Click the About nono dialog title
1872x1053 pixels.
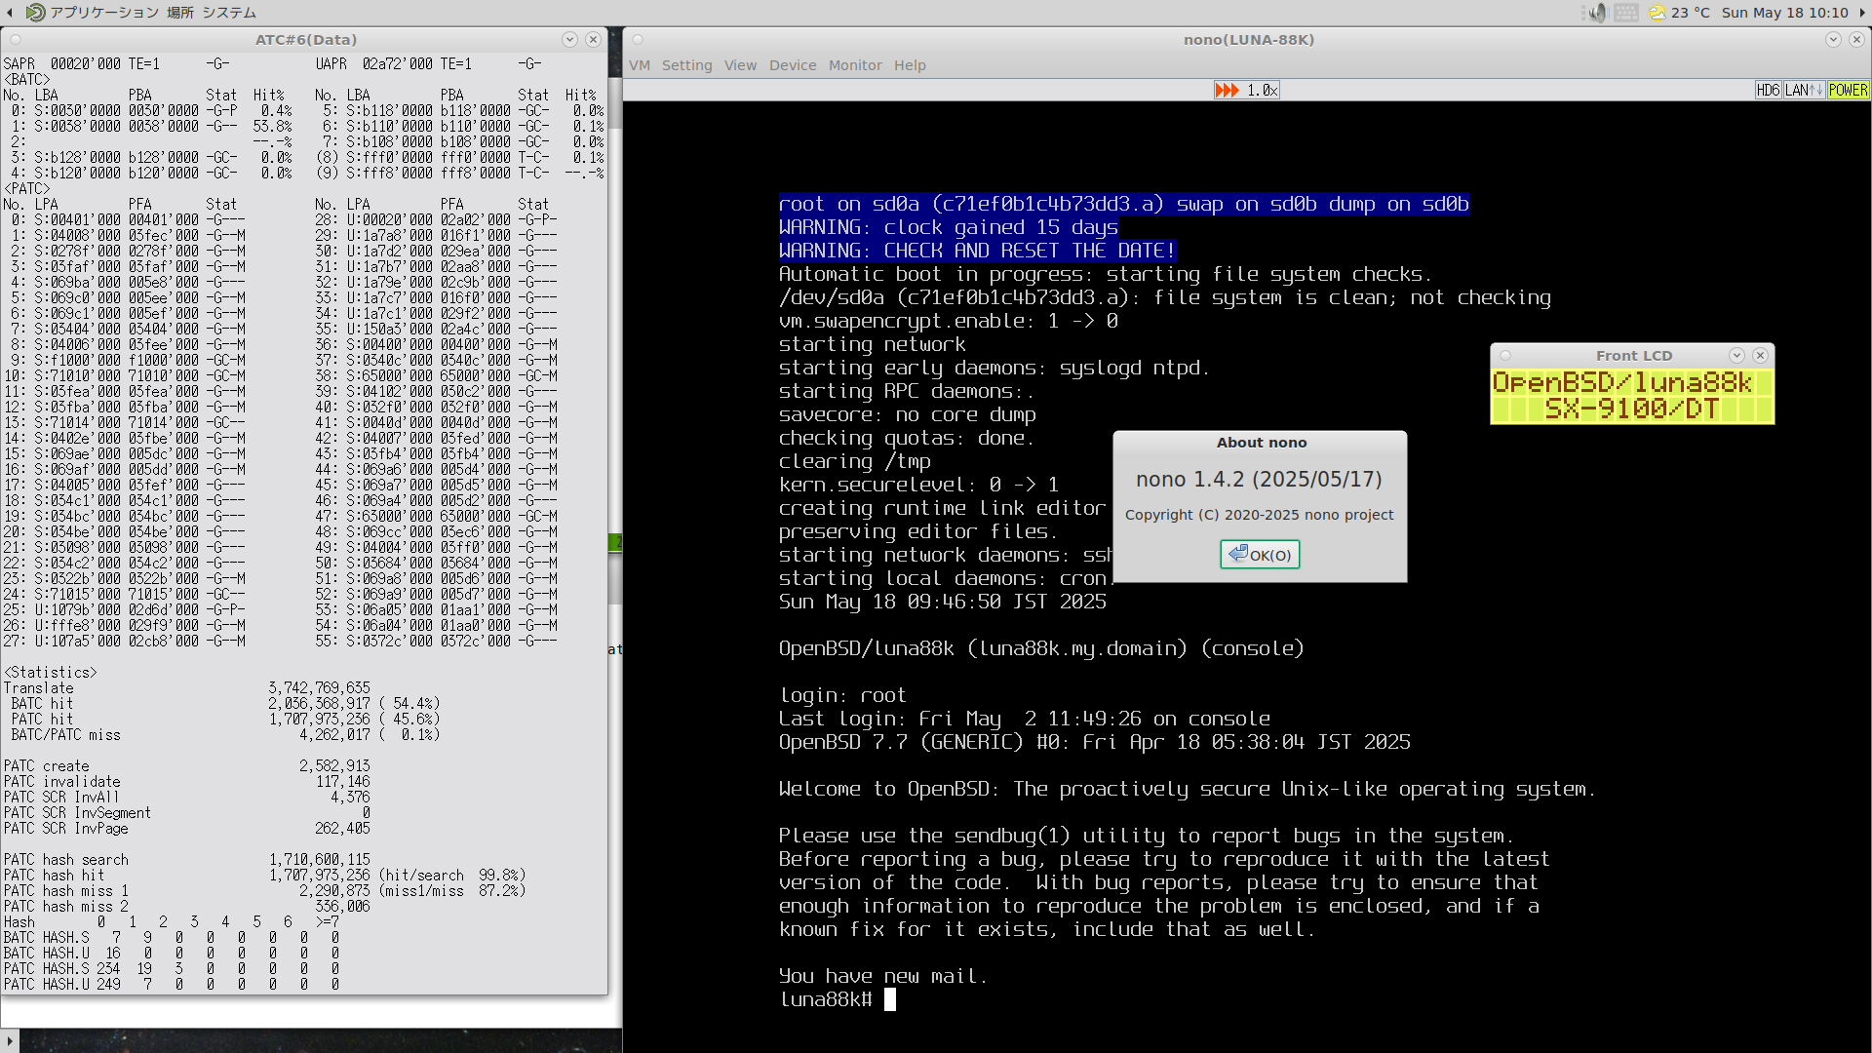[x=1261, y=443]
